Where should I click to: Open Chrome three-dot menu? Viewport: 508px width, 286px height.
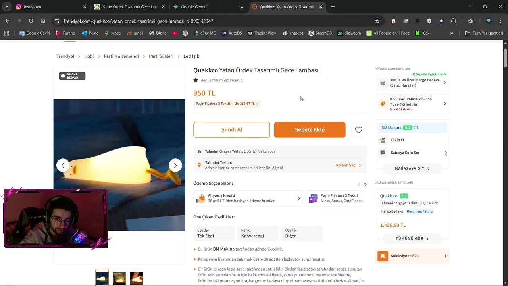500,21
